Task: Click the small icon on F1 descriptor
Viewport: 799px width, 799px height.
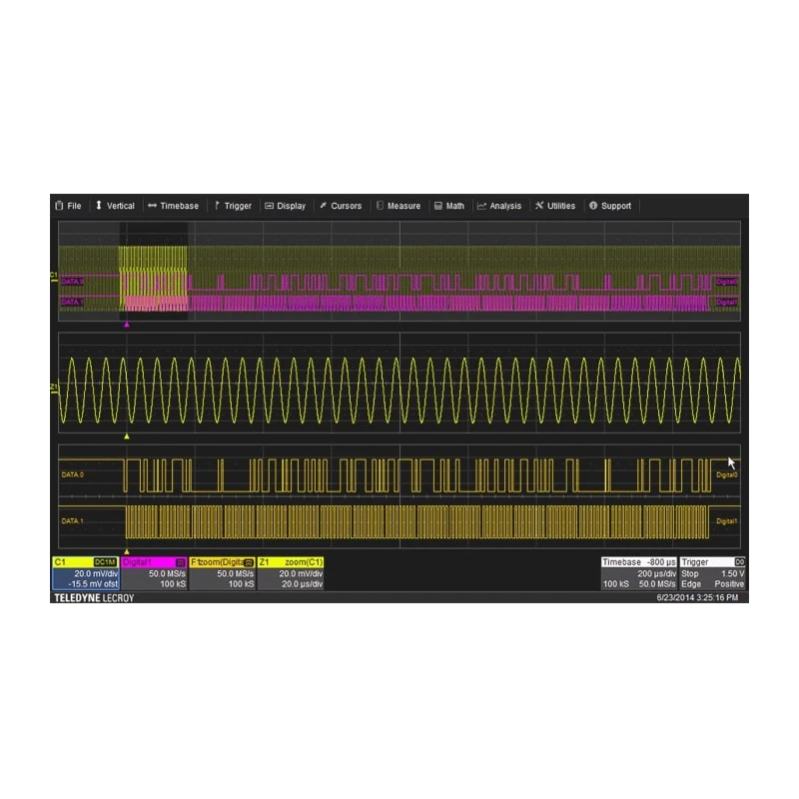Action: coord(249,562)
